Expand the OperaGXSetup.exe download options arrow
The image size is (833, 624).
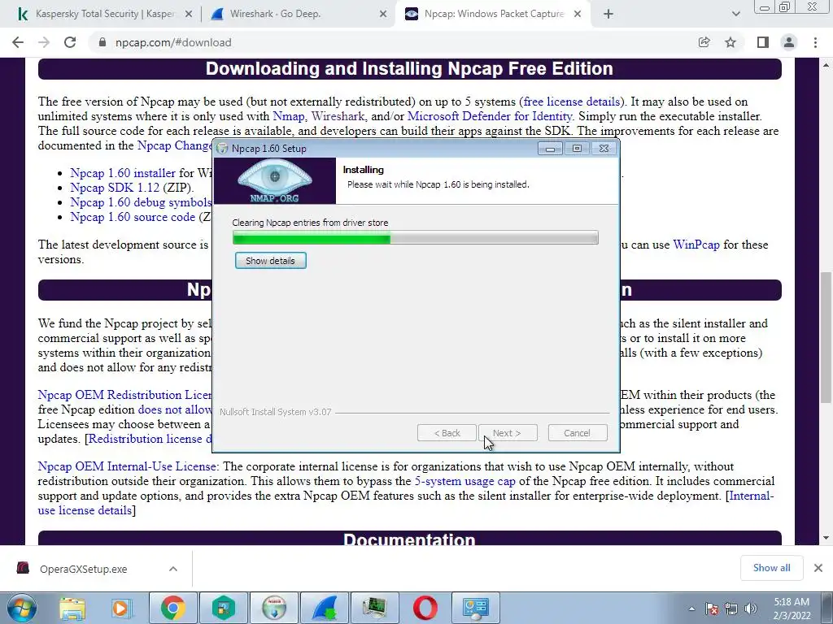click(172, 569)
